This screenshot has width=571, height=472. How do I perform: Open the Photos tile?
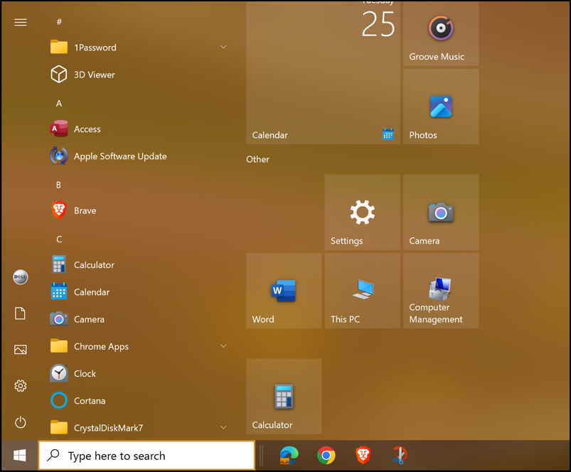pyautogui.click(x=440, y=105)
